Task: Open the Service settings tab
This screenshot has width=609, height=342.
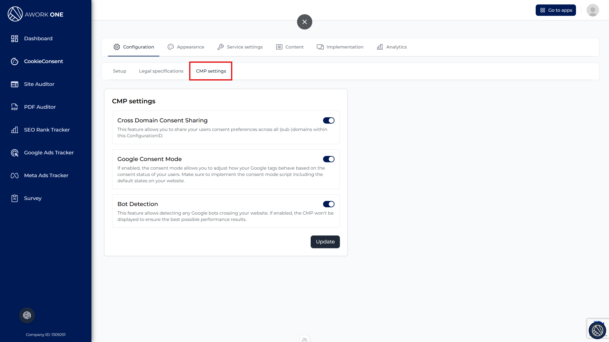Action: click(240, 47)
